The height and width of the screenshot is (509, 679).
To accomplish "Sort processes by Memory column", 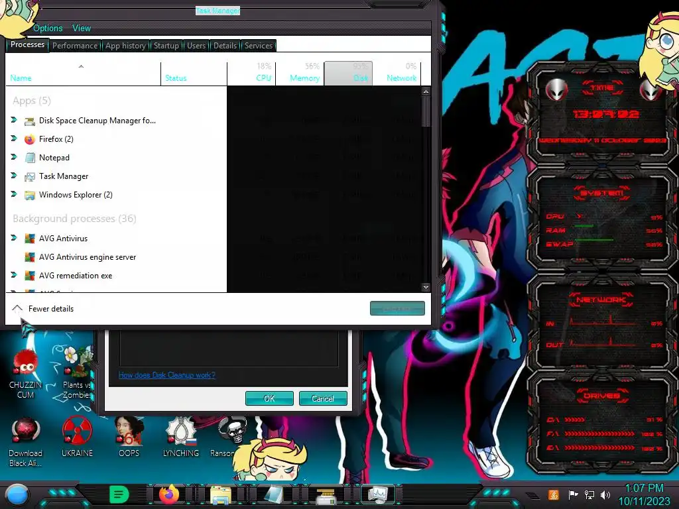I will (x=300, y=74).
